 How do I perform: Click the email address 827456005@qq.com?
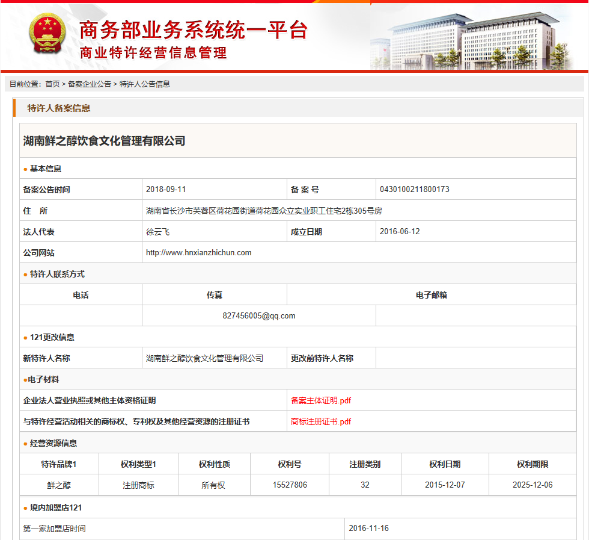258,315
